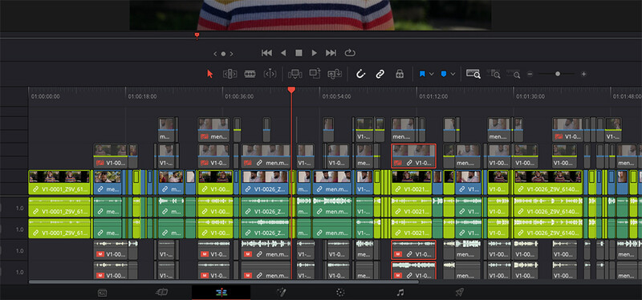Screen dimensions: 642x300
Task: Activate the red arrow Selection mode tool
Action: click(210, 74)
